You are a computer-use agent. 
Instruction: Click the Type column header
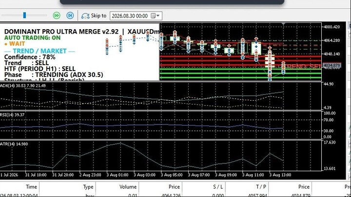click(x=88, y=187)
